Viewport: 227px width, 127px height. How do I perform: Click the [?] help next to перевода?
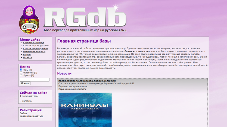(x=35, y=73)
